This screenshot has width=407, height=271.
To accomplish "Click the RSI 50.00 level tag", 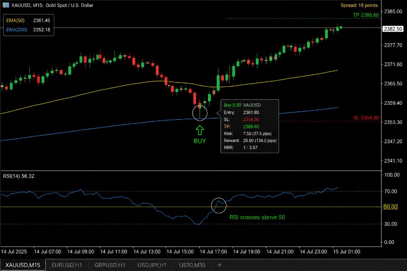I will (390, 207).
